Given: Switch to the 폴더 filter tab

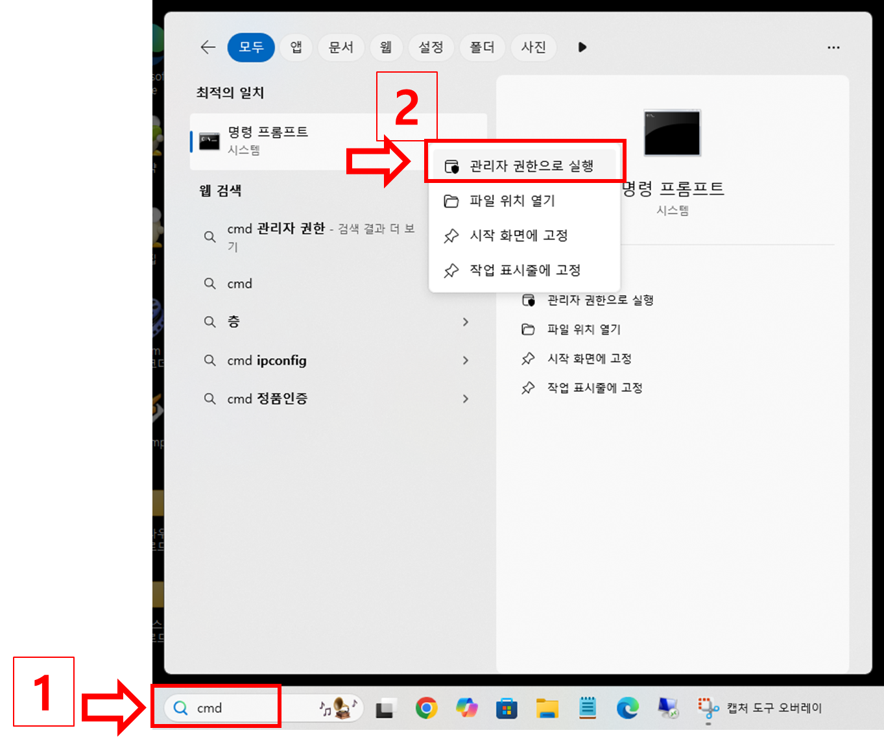Looking at the screenshot, I should (x=482, y=47).
